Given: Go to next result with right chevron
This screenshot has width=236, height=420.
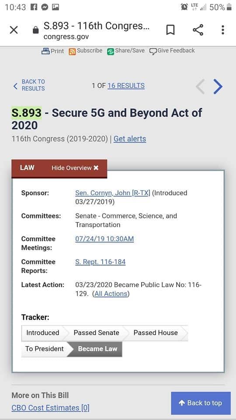Looking at the screenshot, I should (218, 86).
